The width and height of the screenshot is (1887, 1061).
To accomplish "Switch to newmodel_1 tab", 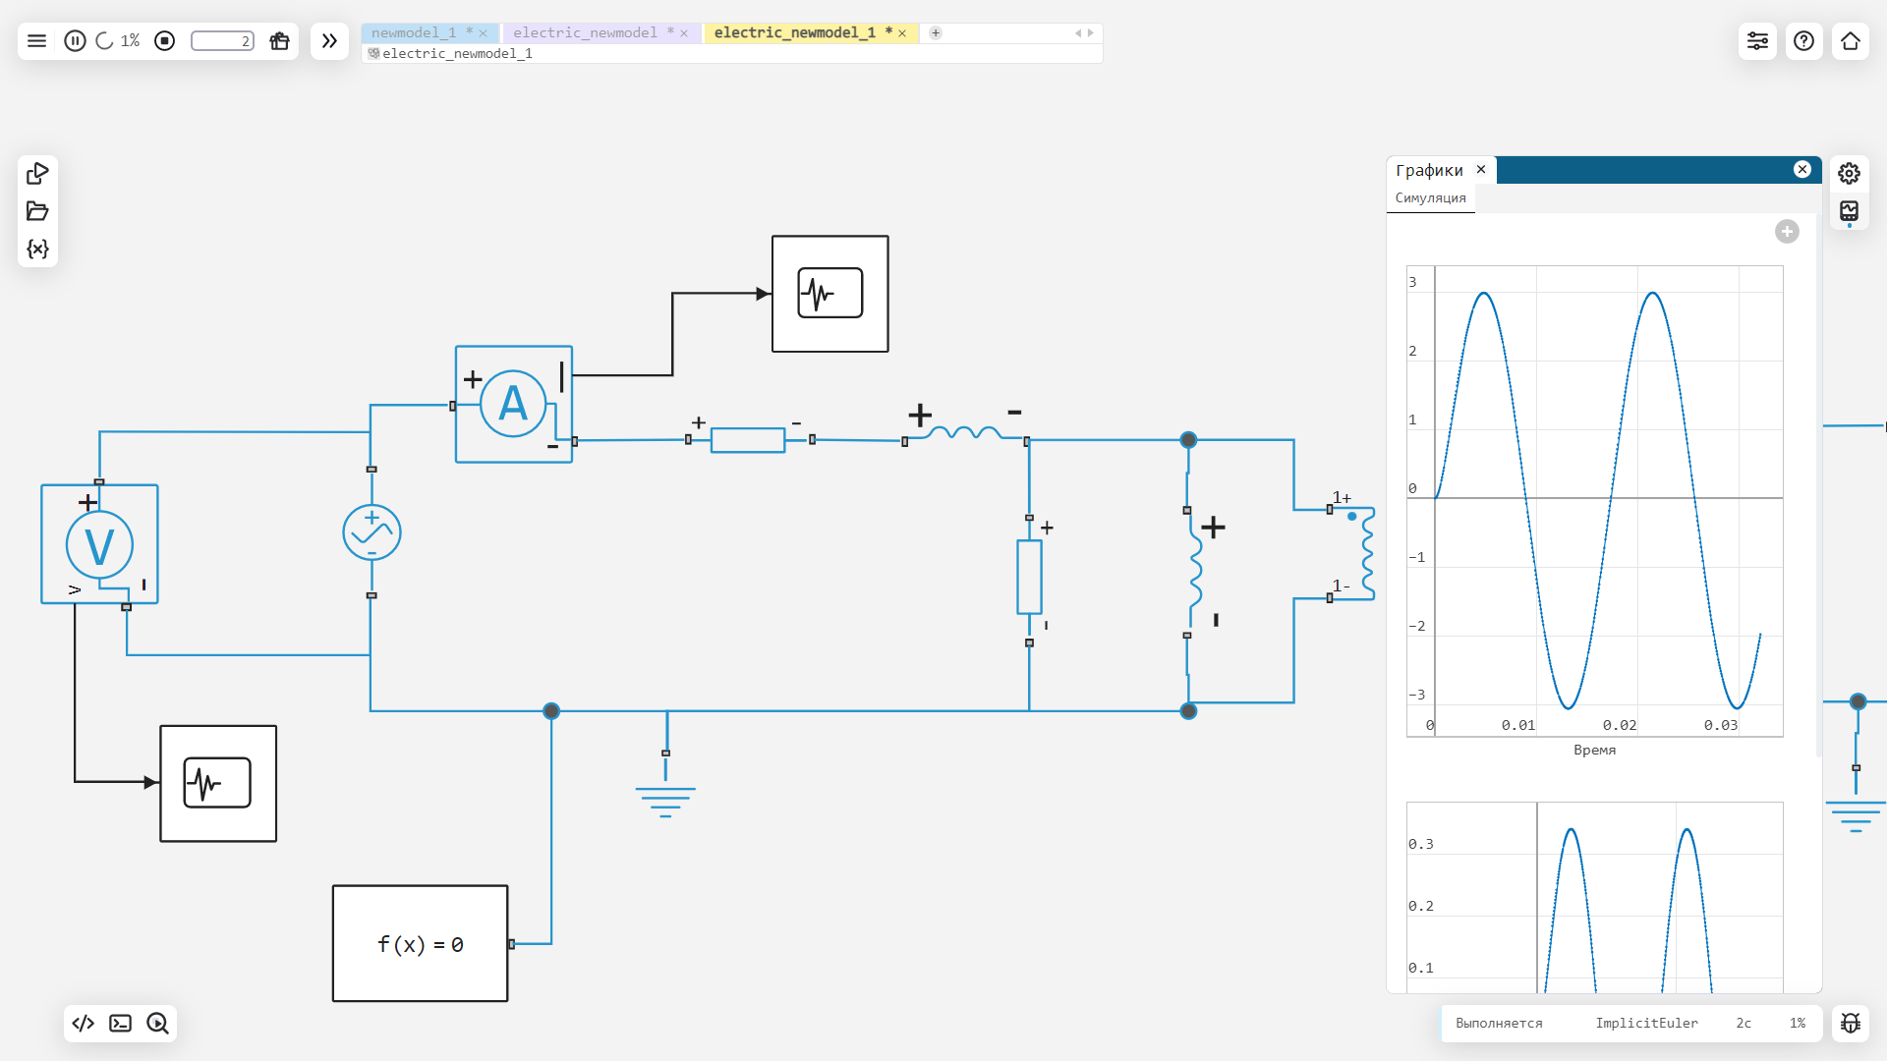I will tap(415, 32).
